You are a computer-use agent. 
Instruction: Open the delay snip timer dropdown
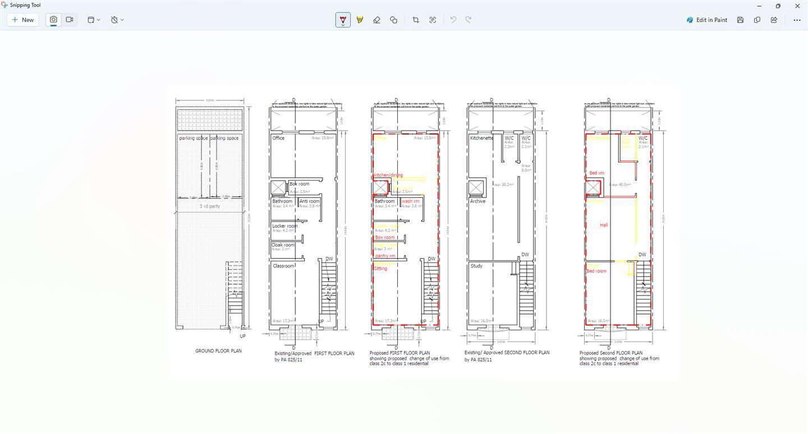(117, 20)
